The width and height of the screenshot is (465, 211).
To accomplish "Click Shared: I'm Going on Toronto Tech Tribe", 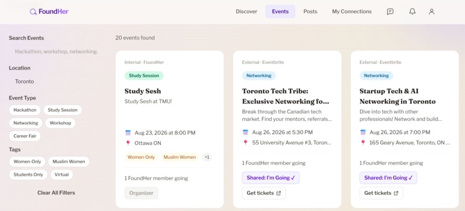I will click(271, 178).
